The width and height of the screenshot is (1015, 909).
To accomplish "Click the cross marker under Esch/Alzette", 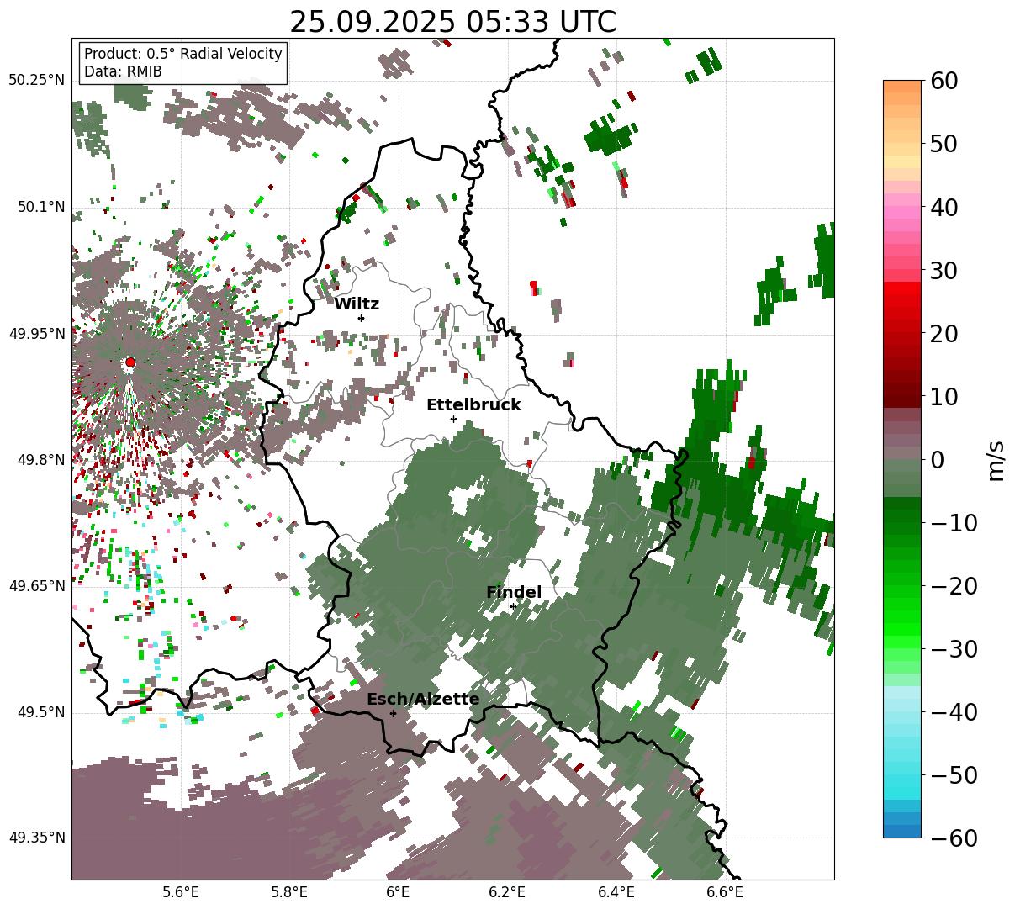I will click(393, 713).
